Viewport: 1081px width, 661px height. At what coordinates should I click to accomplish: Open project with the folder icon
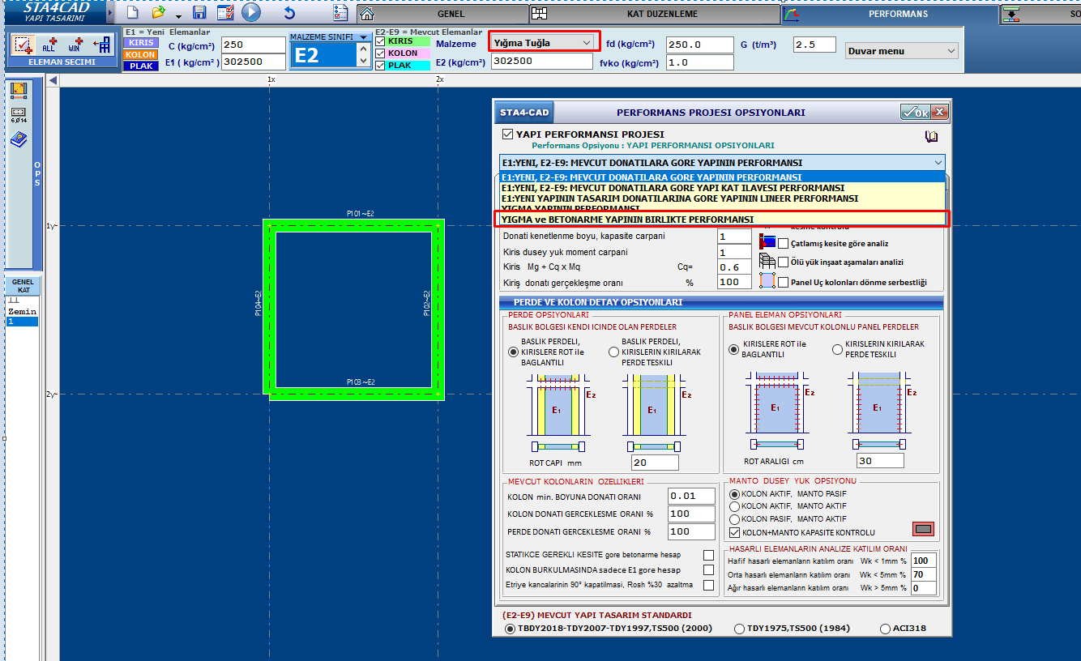pos(159,12)
